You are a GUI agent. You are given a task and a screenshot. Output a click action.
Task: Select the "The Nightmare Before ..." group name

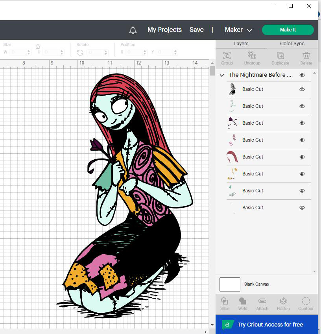coord(260,75)
